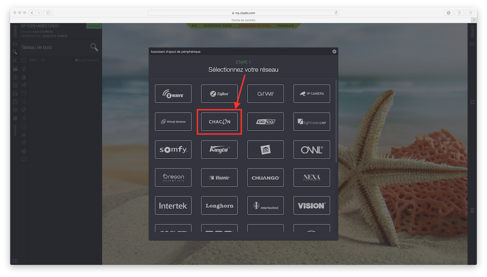Click the Safari address bar
The height and width of the screenshot is (277, 487).
[x=243, y=13]
